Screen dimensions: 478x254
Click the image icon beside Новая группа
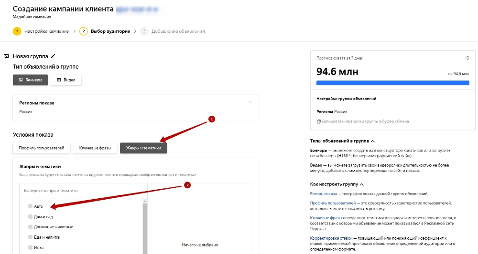6,56
